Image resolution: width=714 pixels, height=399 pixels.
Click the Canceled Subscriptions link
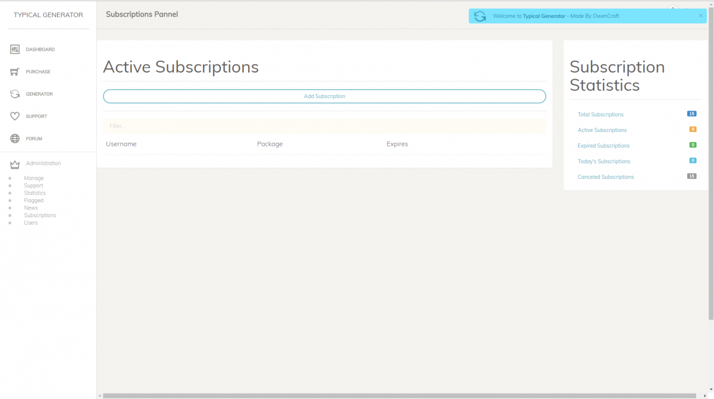(x=606, y=177)
